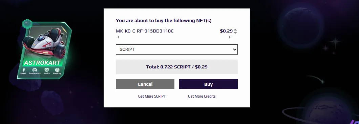Screen dimensions: 359x124
Task: Click the $0.29 price field
Action: 226,31
